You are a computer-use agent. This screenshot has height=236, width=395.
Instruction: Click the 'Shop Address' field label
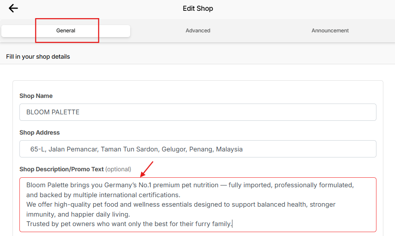40,132
